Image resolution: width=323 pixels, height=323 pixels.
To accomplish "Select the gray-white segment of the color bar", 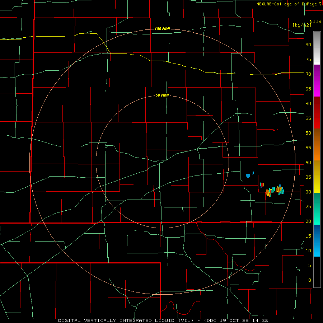I will coord(317,48).
